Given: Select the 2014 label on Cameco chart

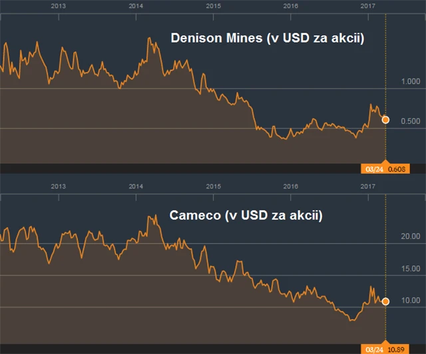Looking at the screenshot, I should pyautogui.click(x=136, y=186).
